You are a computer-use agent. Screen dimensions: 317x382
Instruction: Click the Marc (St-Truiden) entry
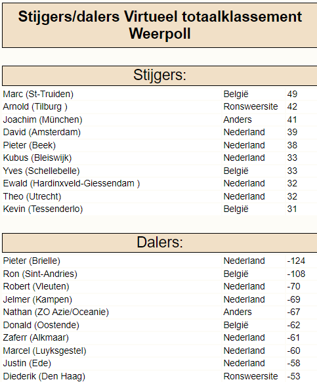(38, 95)
